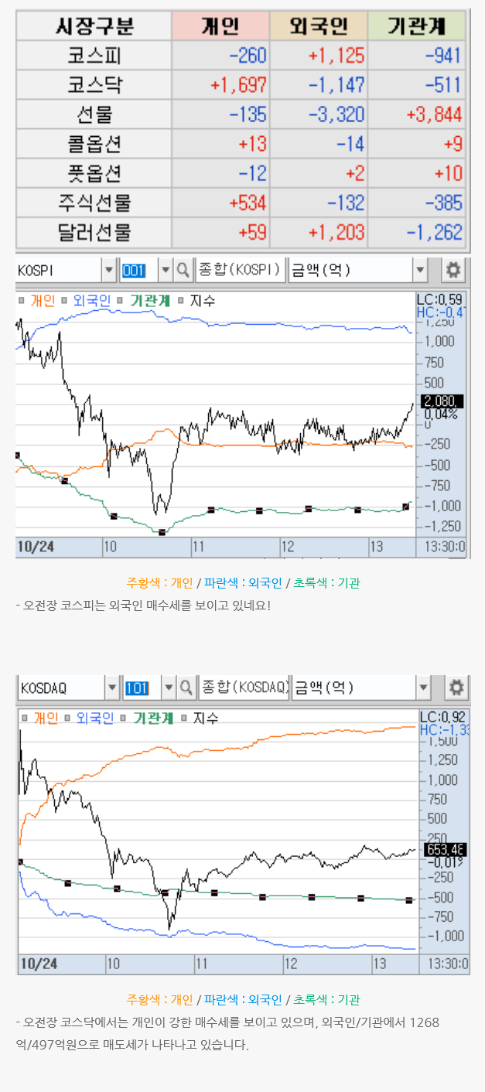Toggle 기관계 legend series in KOSDAQ chart

[151, 718]
